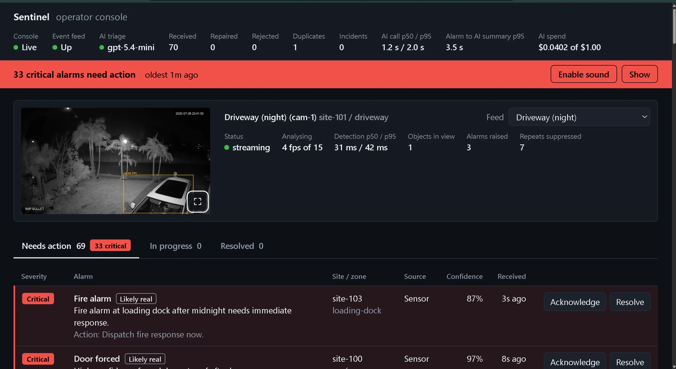This screenshot has height=369, width=676.
Task: Switch to the In progress tab
Action: pos(176,246)
